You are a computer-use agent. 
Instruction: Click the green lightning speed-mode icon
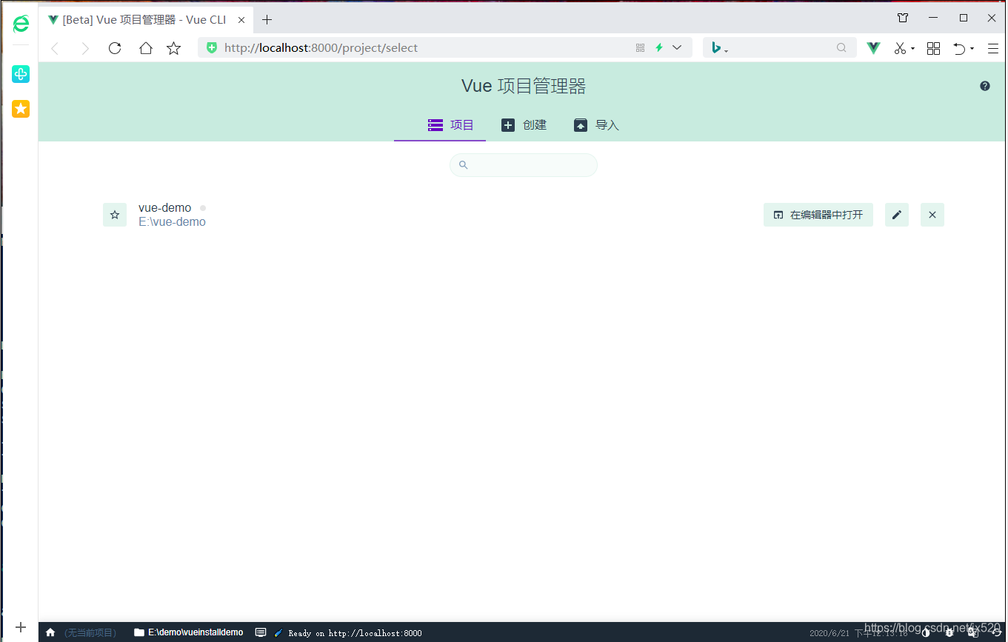click(659, 47)
